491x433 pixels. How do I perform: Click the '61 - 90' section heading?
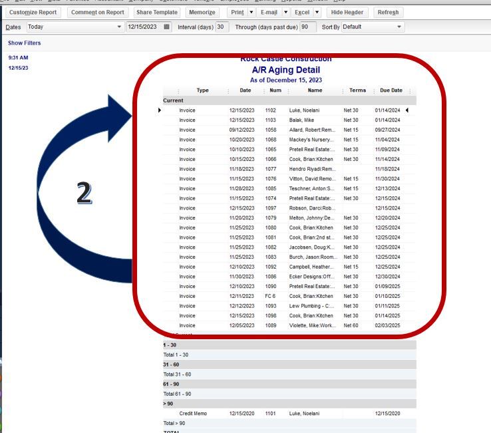tap(171, 384)
